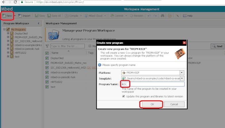
Task: Open the Commit dropdown arrow
Action: pos(126,16)
